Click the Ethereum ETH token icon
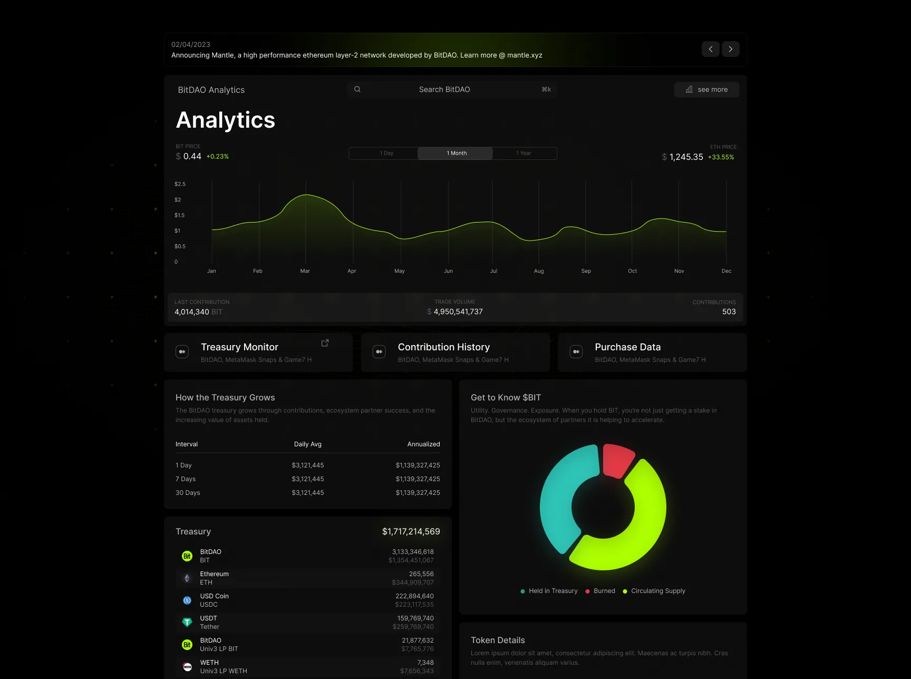 187,578
